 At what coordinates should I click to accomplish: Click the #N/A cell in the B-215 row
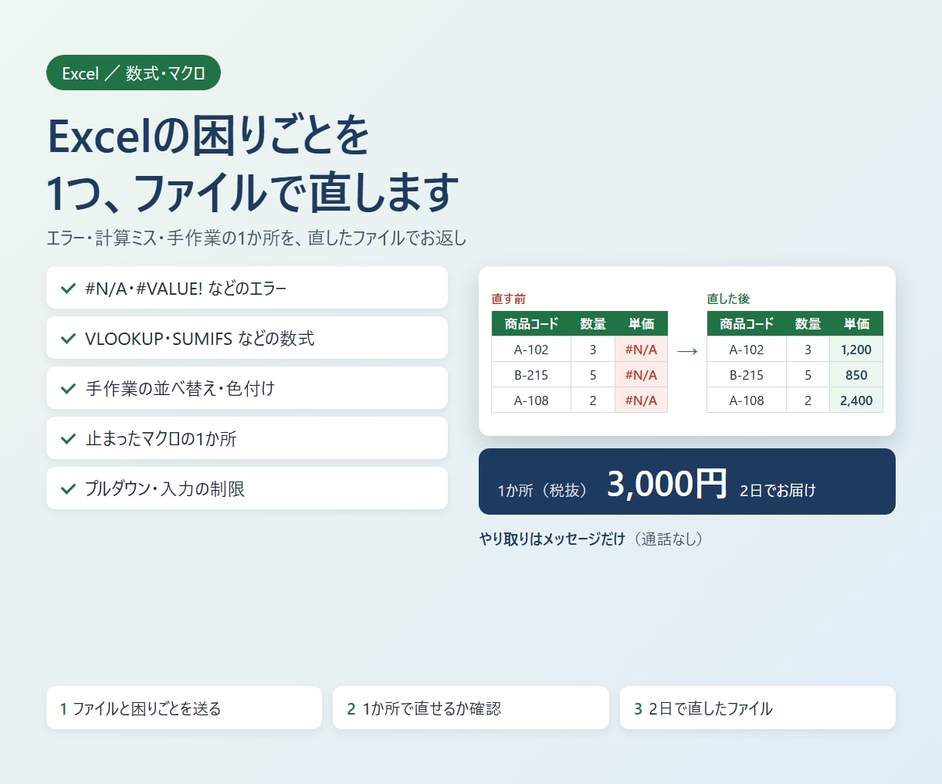[x=641, y=375]
